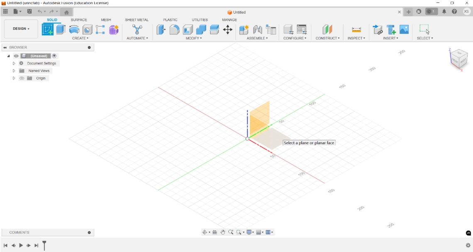
Task: Play the design timeline
Action: [x=21, y=245]
